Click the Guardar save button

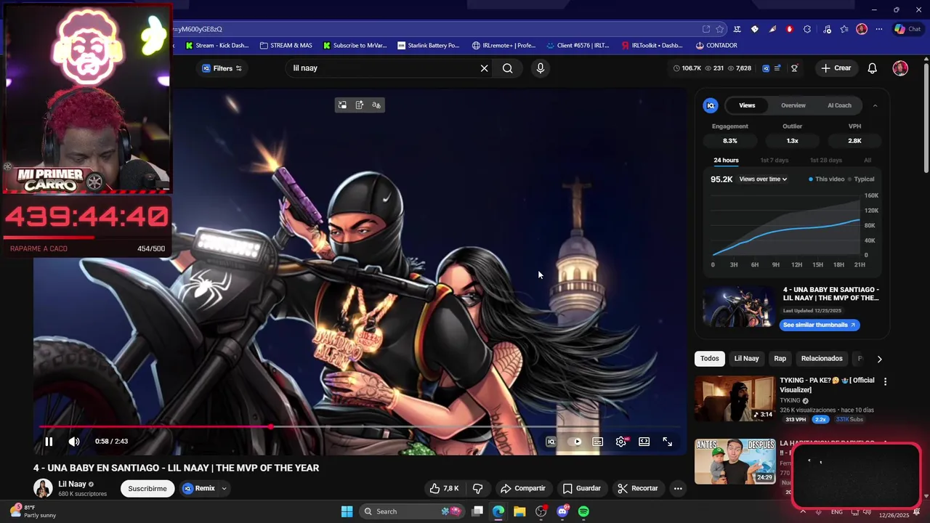582,489
